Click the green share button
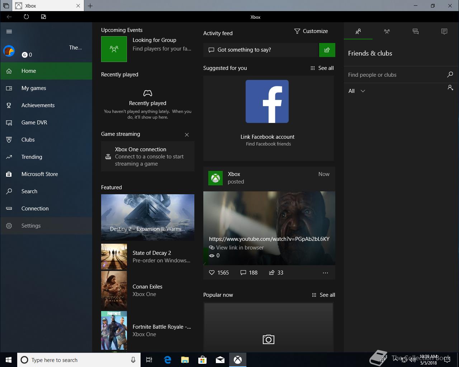This screenshot has width=459, height=367. point(327,50)
